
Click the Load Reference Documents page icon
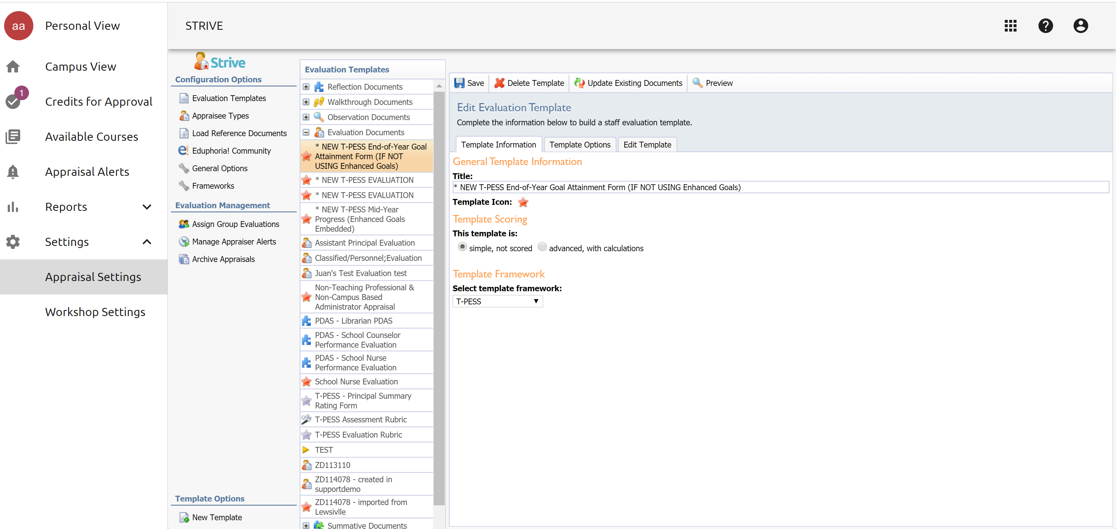[184, 133]
